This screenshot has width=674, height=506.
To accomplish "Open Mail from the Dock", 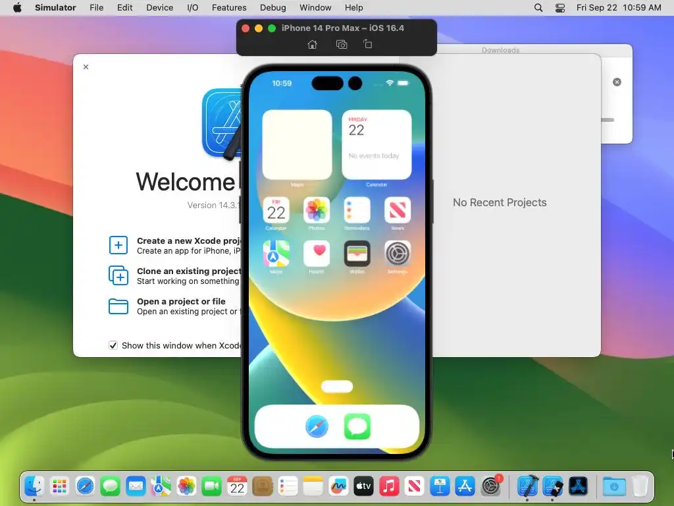I will pos(136,486).
